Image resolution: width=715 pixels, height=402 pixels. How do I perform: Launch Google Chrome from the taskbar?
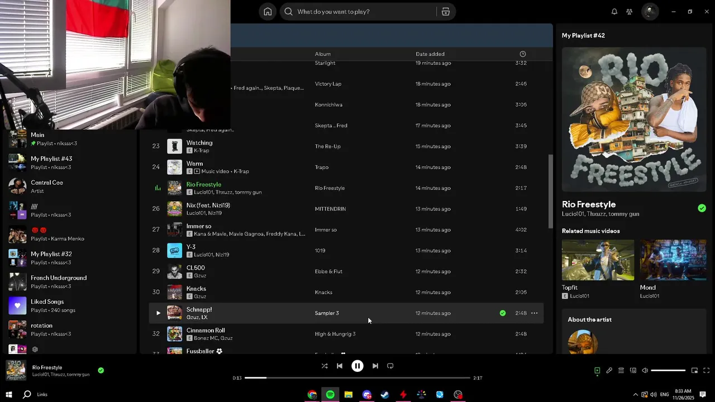pyautogui.click(x=312, y=395)
